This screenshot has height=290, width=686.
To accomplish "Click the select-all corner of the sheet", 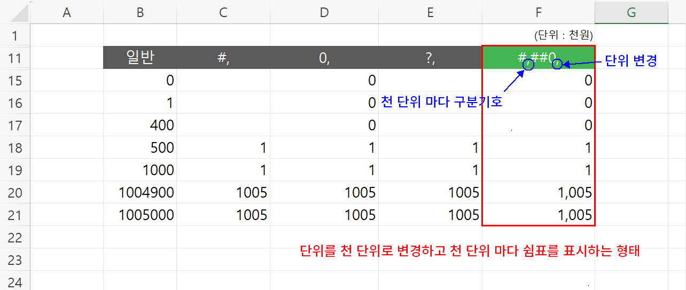I will click(x=15, y=12).
